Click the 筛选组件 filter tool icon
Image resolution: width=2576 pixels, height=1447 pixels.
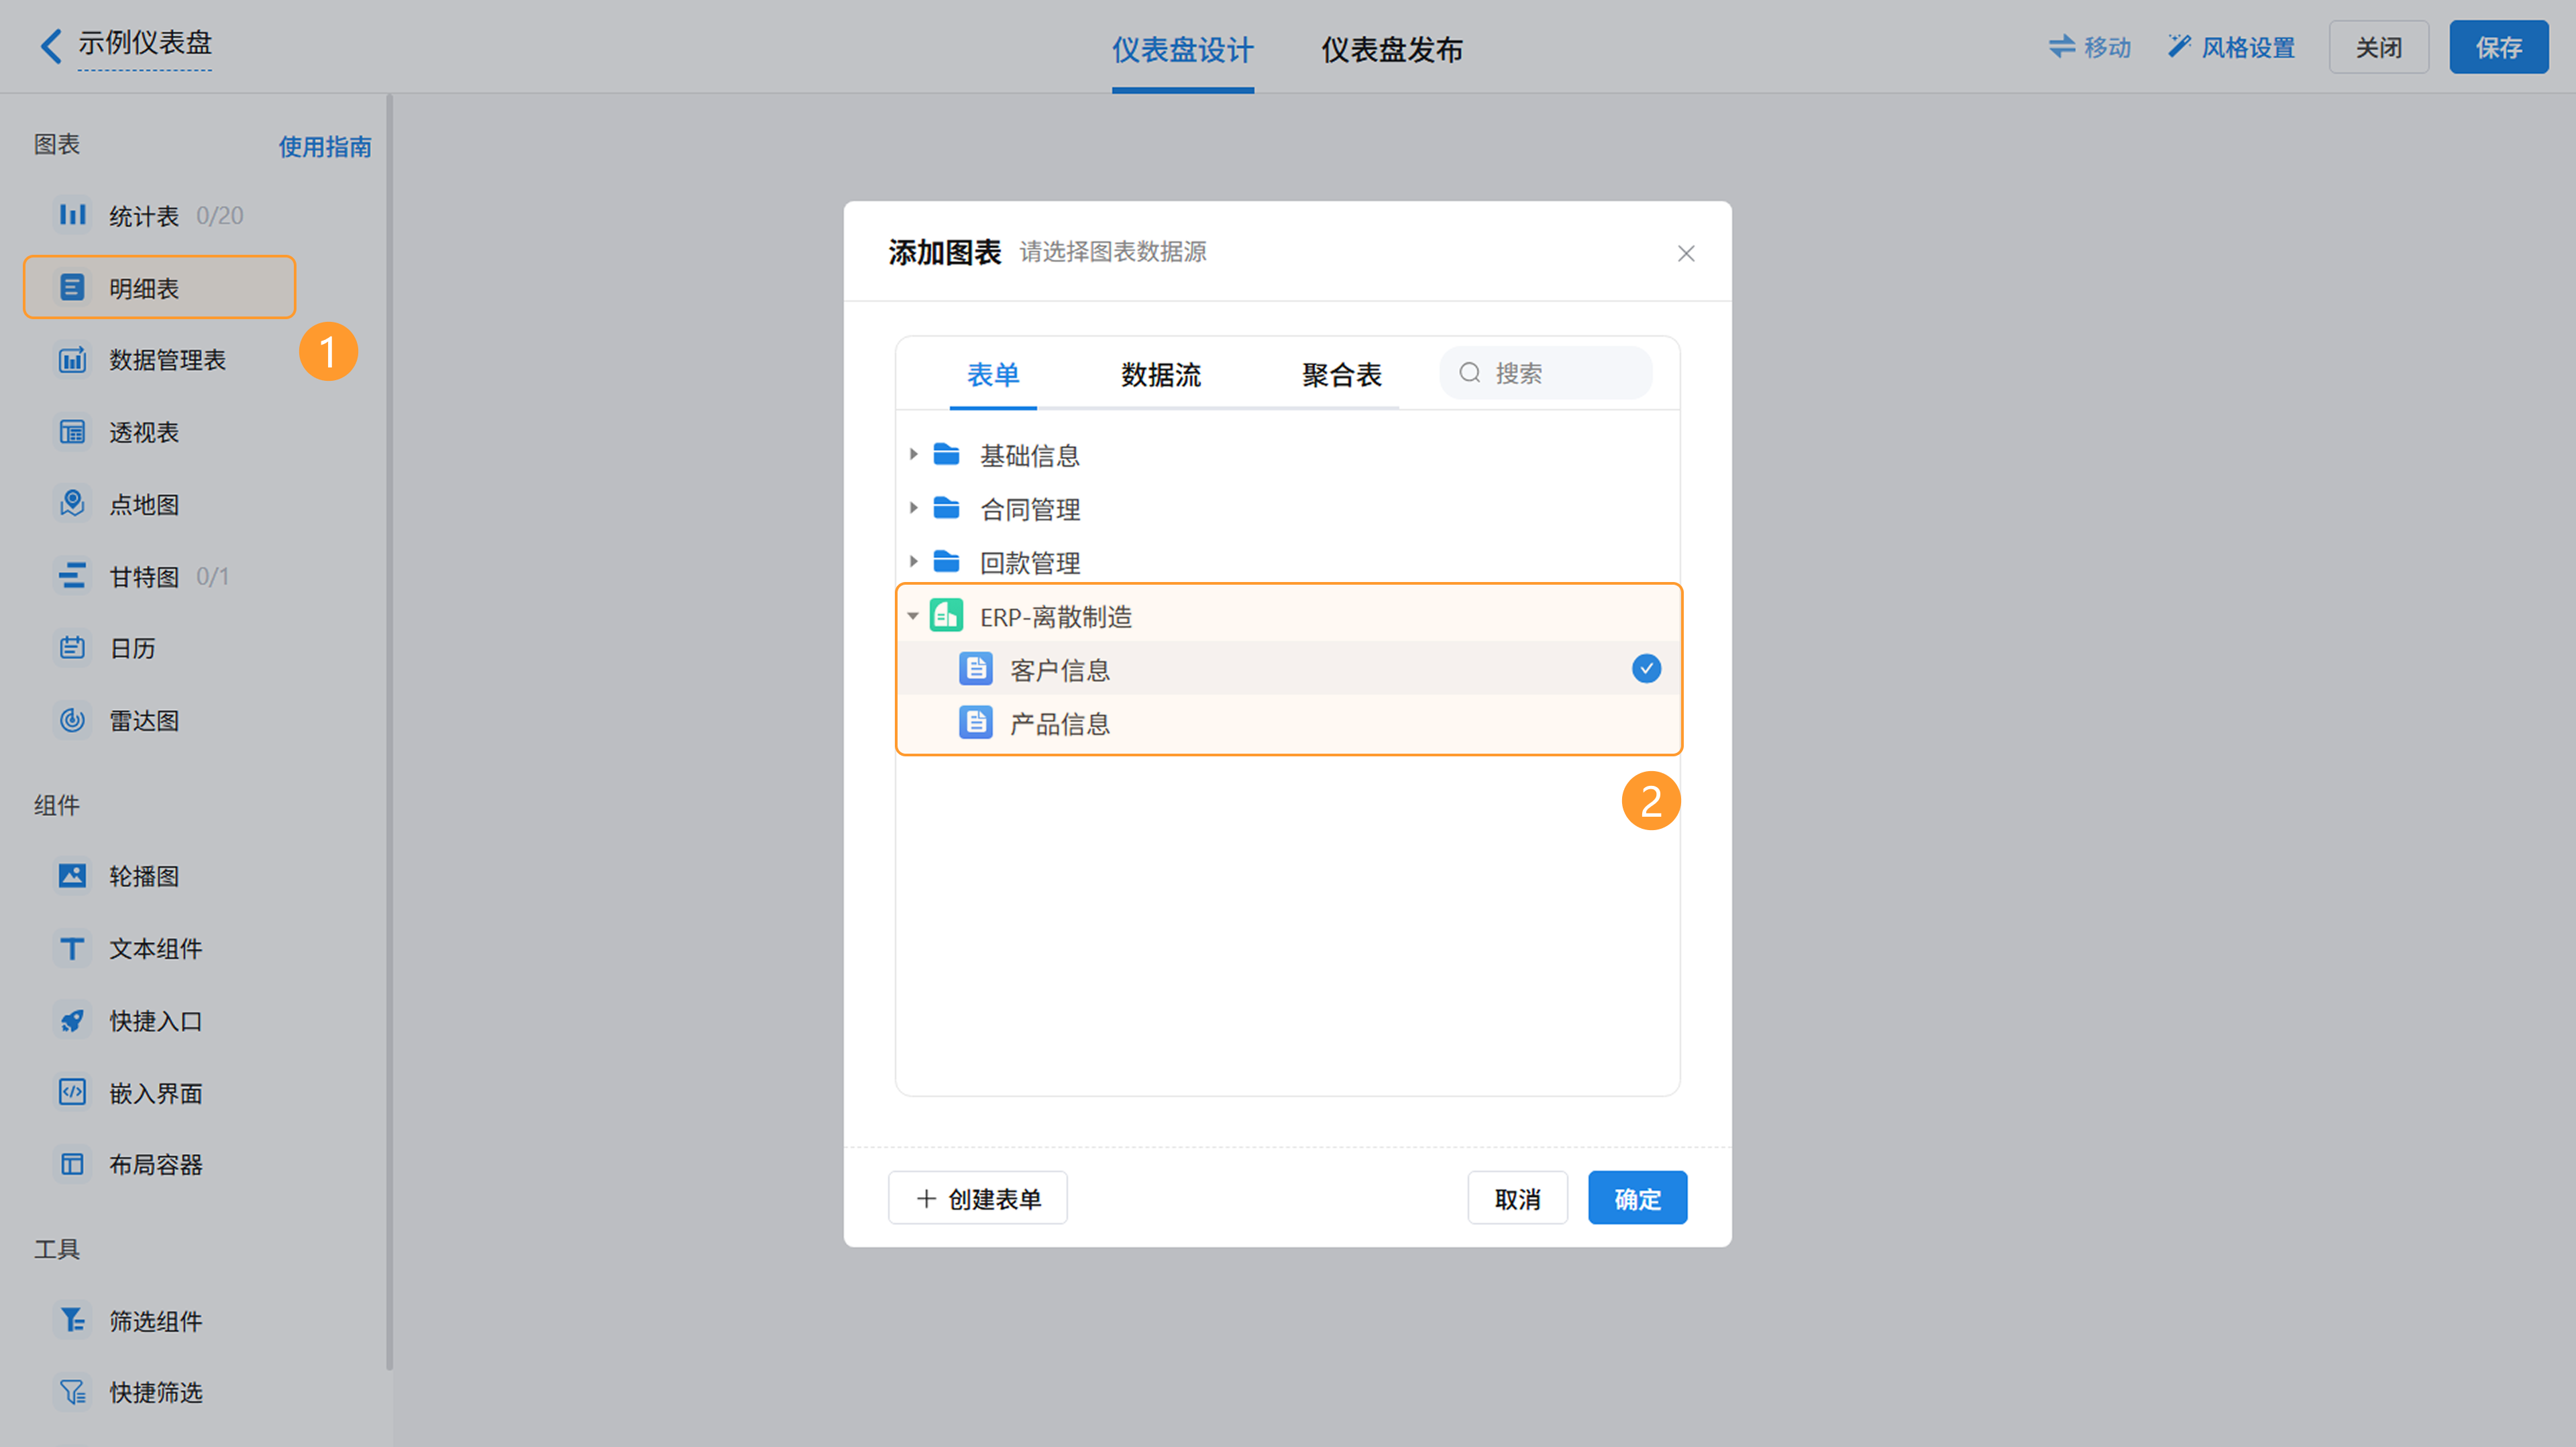[x=72, y=1320]
